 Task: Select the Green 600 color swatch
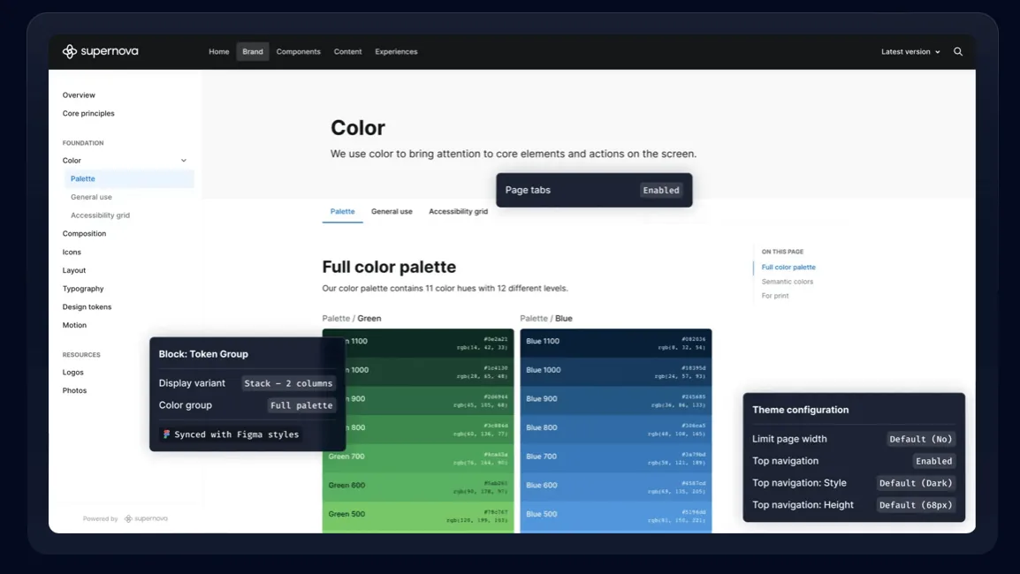pyautogui.click(x=417, y=486)
